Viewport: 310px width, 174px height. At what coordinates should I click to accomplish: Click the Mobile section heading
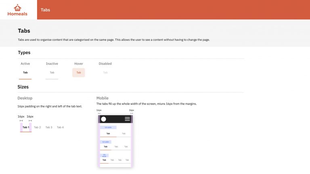point(103,98)
